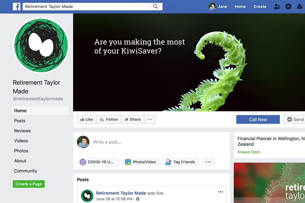Click the June 26 at 12:56 PM timestamp

[114, 199]
